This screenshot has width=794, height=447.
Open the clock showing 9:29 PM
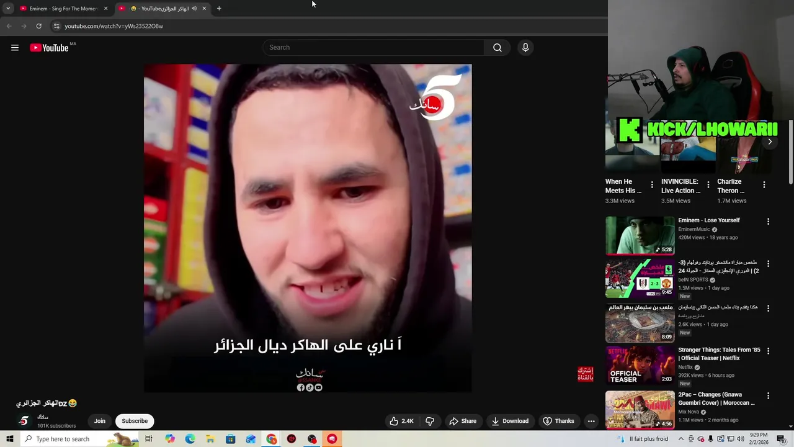(759, 439)
